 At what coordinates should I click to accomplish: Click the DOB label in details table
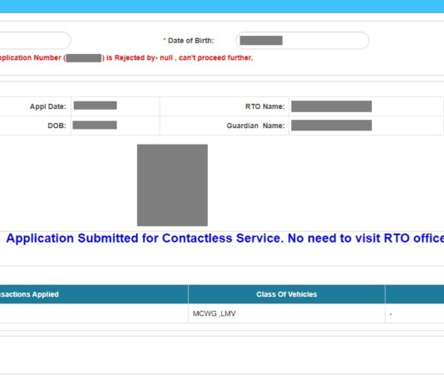coord(57,126)
